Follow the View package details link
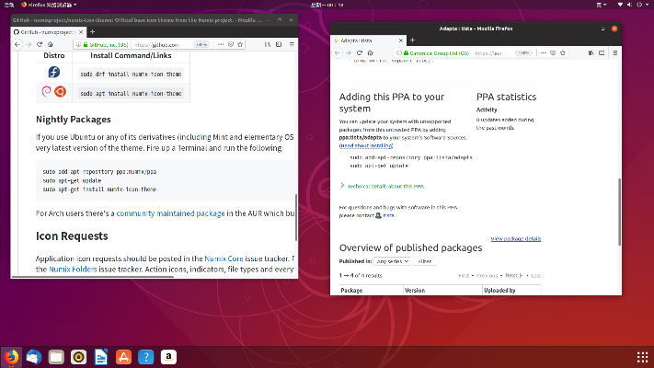Viewport: 654px width, 368px height. coord(515,238)
